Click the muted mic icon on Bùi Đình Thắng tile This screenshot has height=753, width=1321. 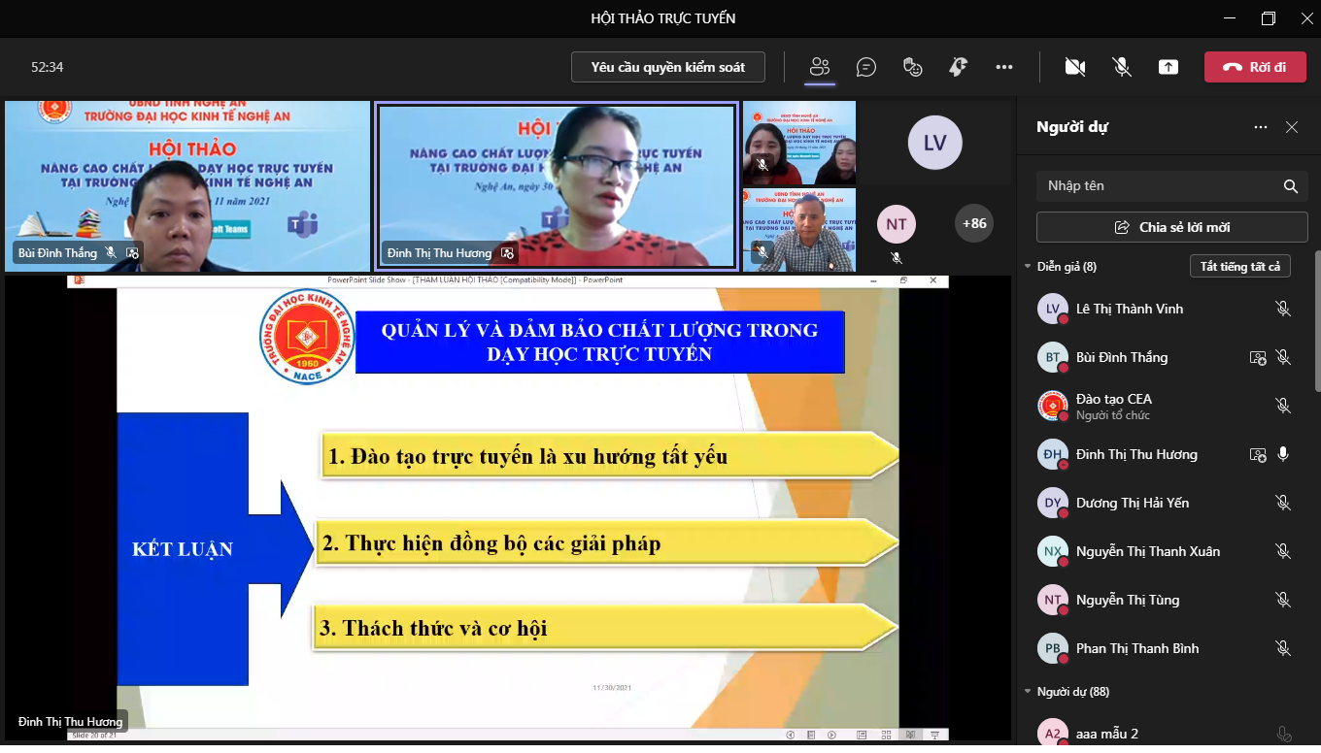(111, 253)
